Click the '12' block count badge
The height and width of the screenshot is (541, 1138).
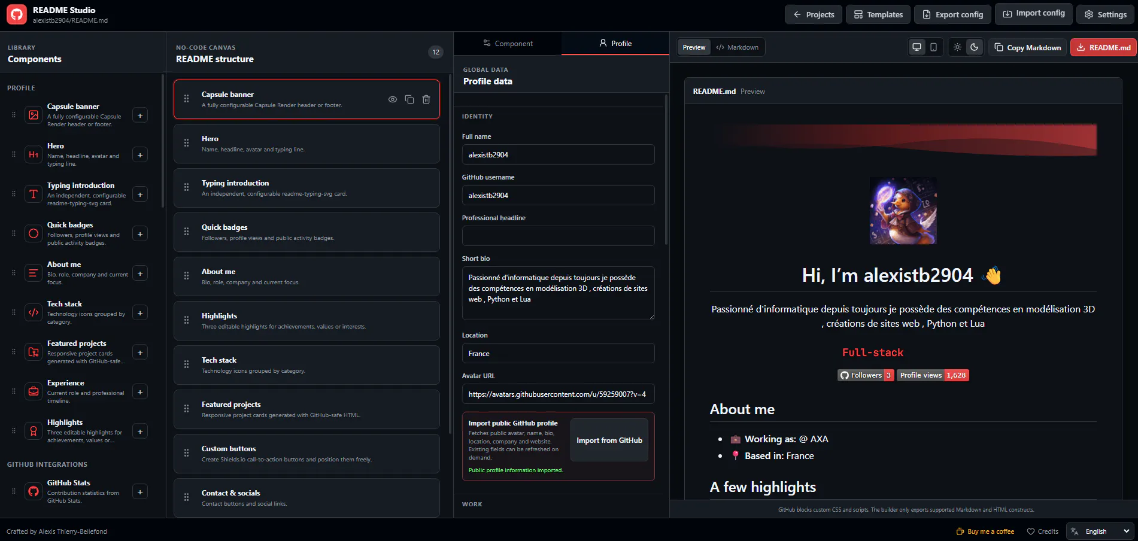click(x=436, y=52)
